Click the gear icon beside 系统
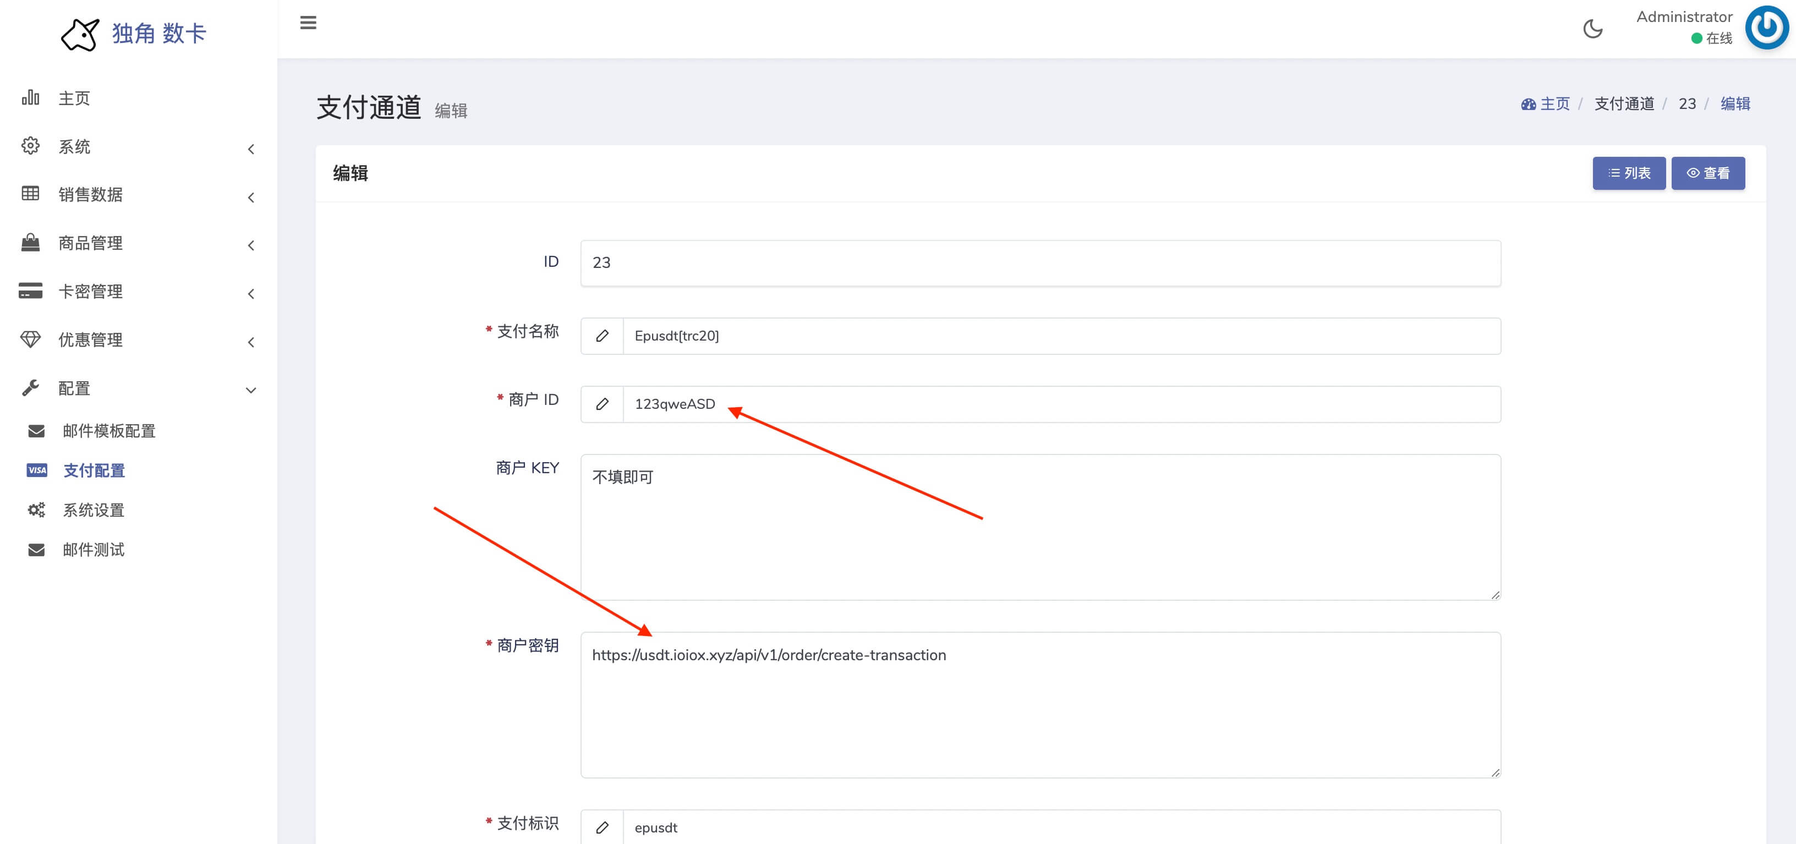This screenshot has height=844, width=1796. click(30, 146)
